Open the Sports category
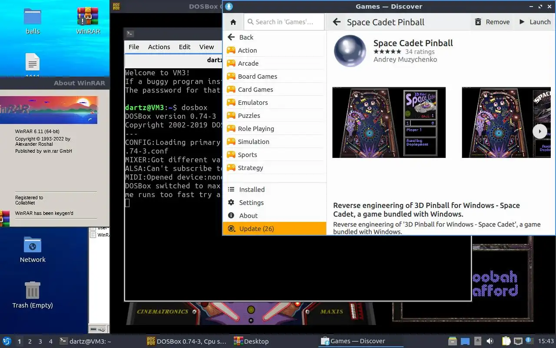 pos(274,155)
